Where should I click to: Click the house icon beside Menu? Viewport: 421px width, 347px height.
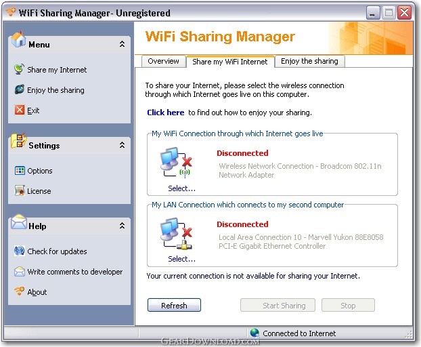[18, 40]
